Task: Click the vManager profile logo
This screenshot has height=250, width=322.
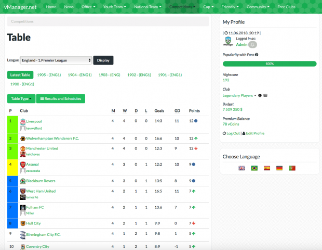Action: 228,41
